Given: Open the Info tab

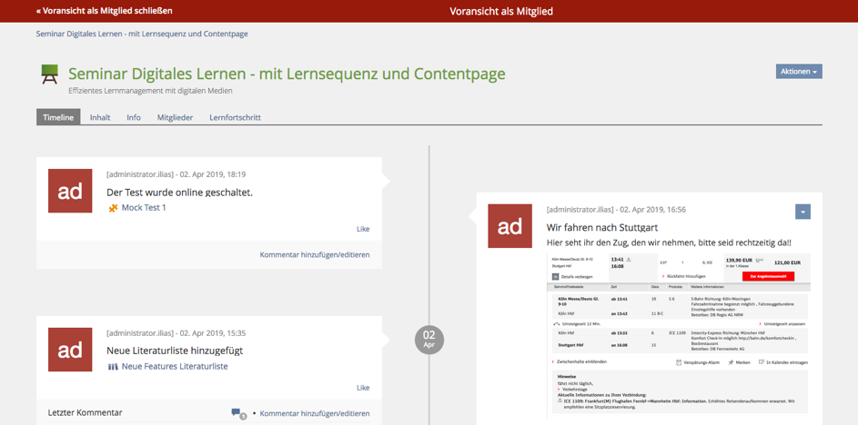Looking at the screenshot, I should [x=134, y=117].
